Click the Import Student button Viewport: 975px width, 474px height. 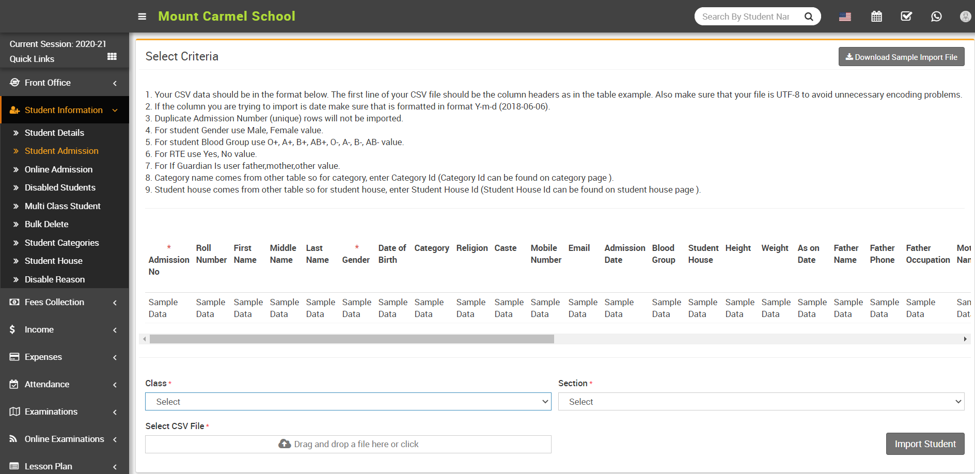(x=925, y=444)
